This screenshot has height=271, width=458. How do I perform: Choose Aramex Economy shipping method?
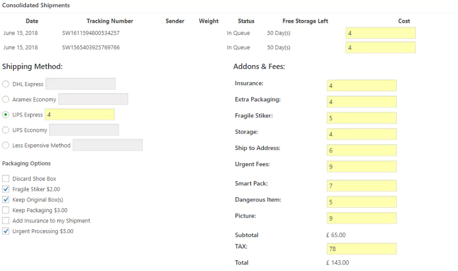point(6,100)
